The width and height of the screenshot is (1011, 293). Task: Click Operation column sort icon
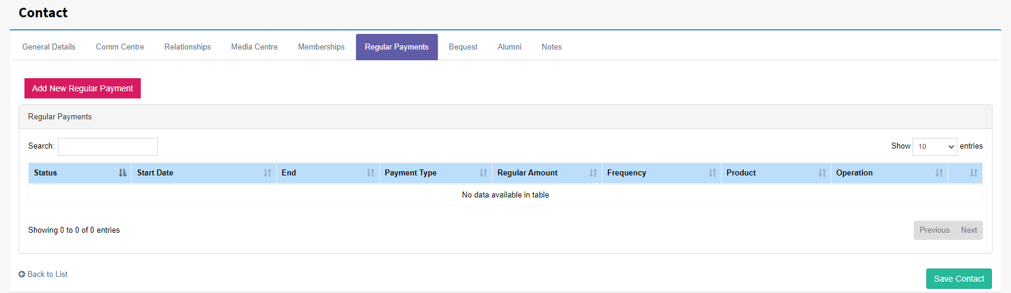939,173
